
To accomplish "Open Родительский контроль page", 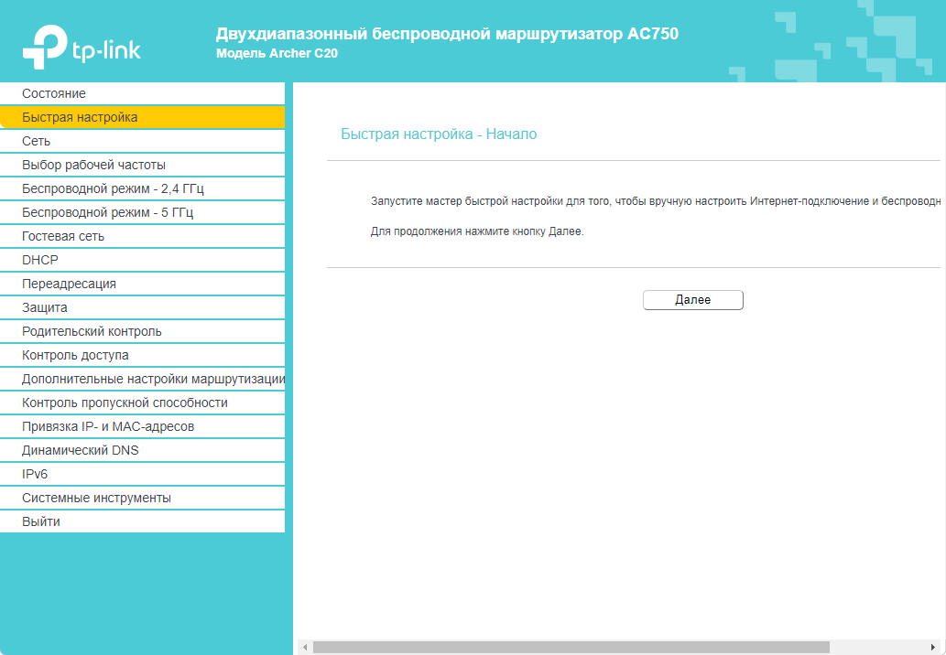I will (92, 331).
